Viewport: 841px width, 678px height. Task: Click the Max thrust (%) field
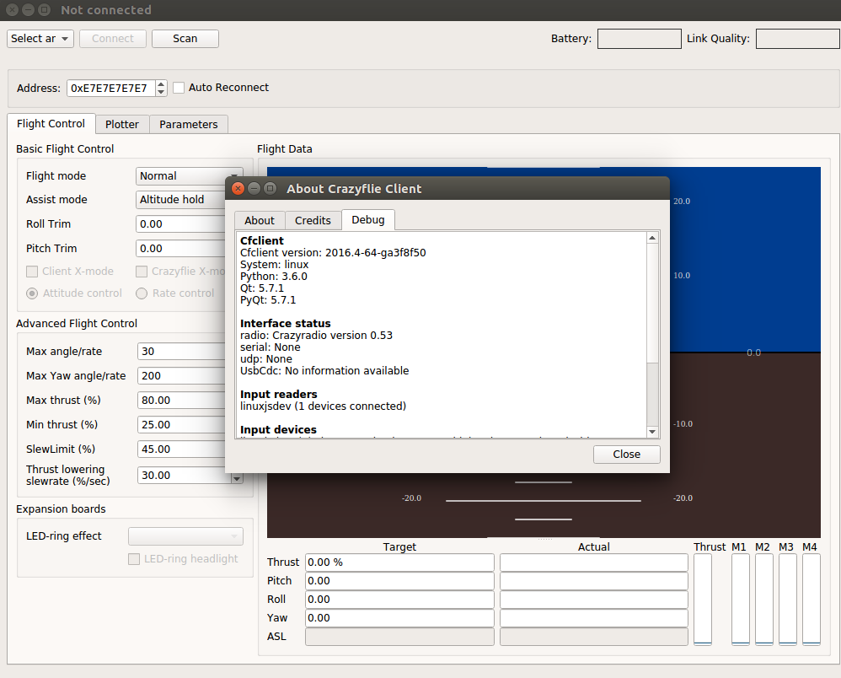coord(181,401)
